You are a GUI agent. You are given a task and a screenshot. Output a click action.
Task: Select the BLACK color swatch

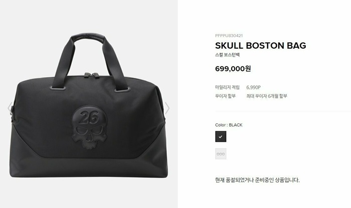click(221, 137)
